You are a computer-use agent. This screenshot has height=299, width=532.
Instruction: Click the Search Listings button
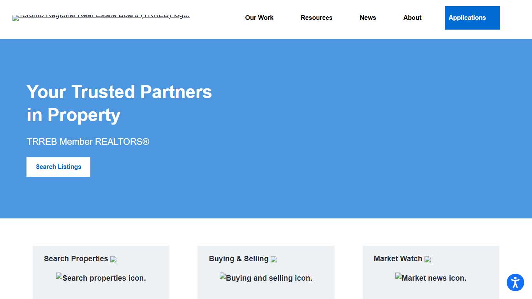pos(58,167)
